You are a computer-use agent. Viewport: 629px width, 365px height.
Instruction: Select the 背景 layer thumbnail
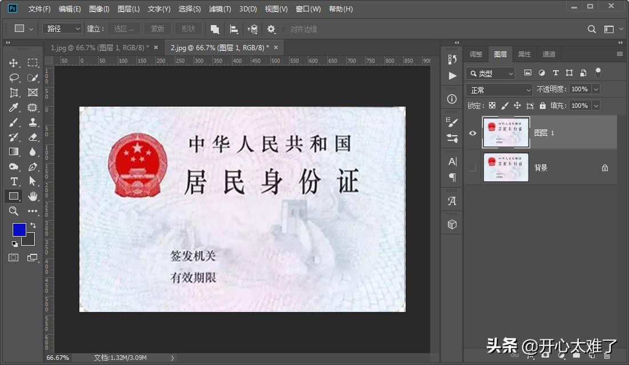point(506,167)
